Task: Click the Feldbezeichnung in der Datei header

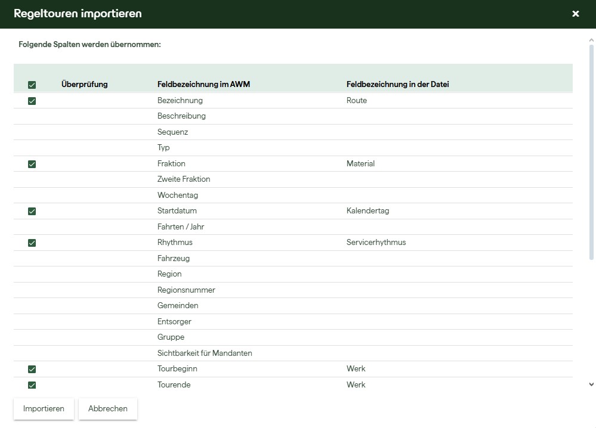Action: (397, 85)
